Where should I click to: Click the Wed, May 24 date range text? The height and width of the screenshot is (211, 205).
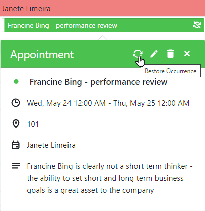(108, 103)
